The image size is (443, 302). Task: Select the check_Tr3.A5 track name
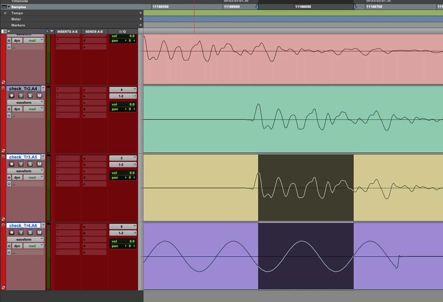point(23,157)
